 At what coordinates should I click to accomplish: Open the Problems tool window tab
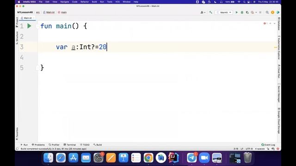[x=38, y=145]
